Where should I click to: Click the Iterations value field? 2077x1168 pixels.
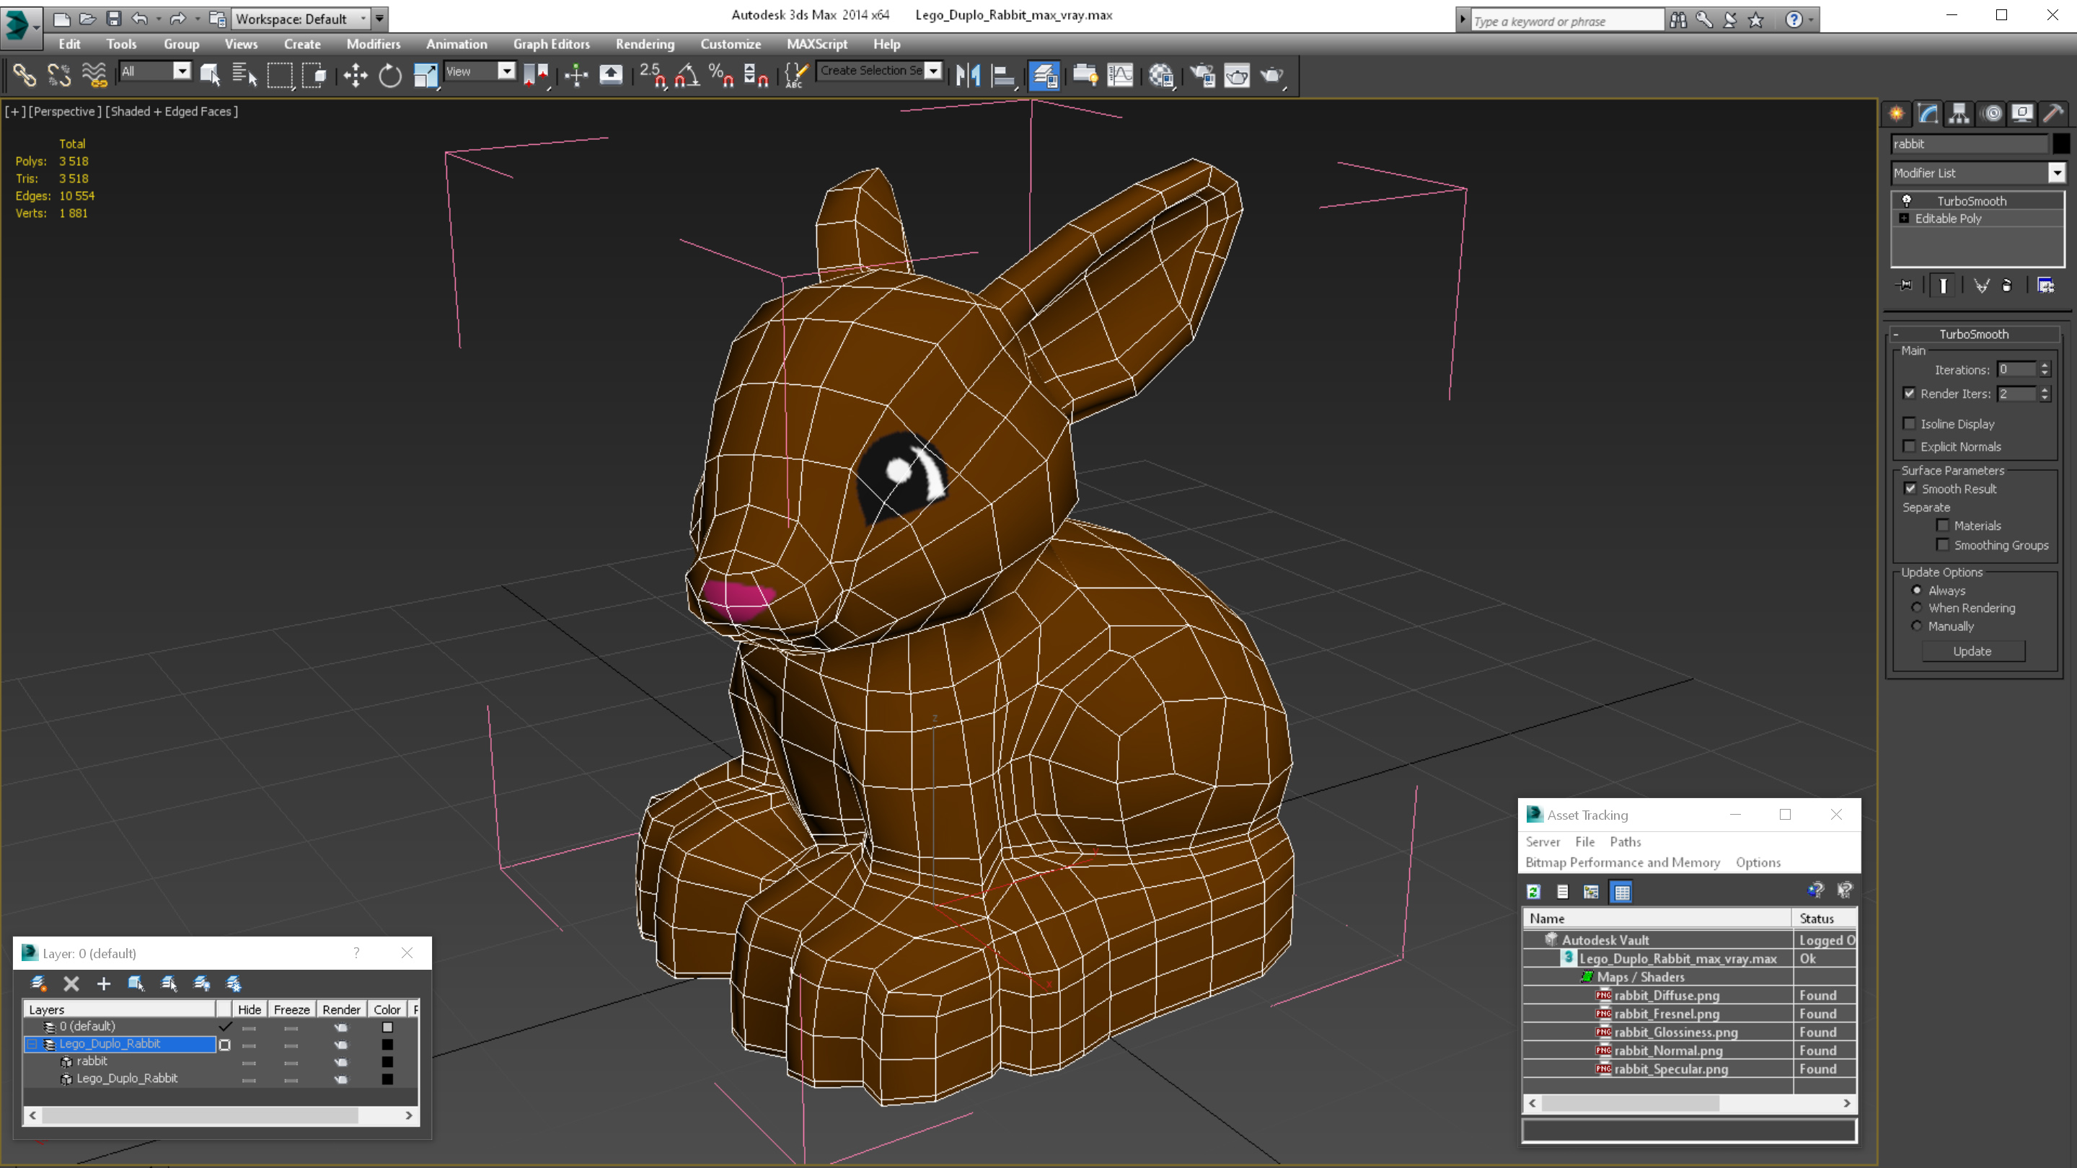(2016, 369)
